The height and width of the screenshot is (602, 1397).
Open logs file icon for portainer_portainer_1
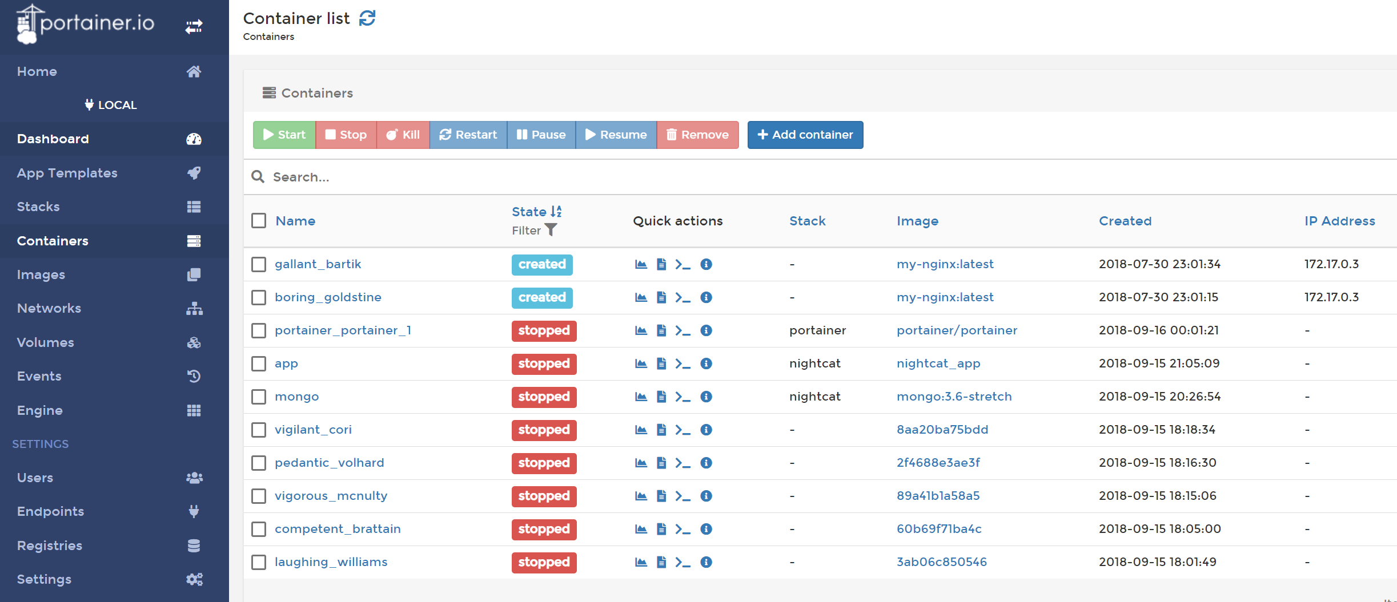coord(661,330)
